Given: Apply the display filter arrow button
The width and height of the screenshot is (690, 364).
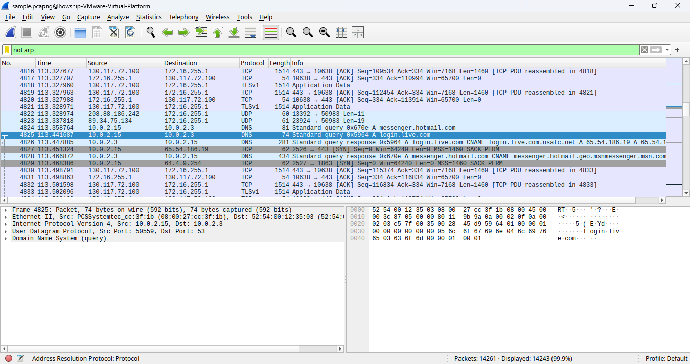Looking at the screenshot, I should 656,50.
